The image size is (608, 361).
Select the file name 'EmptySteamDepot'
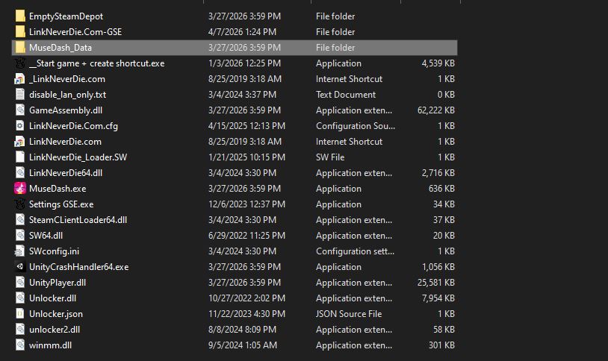click(x=66, y=16)
